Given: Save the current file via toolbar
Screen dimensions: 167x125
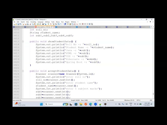Looking at the screenshot, I should pos(18,24).
